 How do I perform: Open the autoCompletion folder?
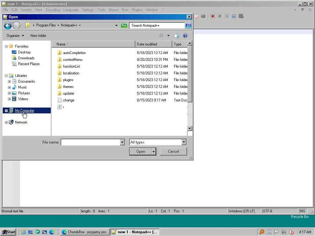(74, 53)
